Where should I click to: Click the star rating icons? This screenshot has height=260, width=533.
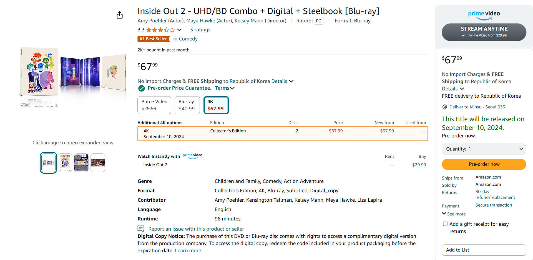coord(160,30)
